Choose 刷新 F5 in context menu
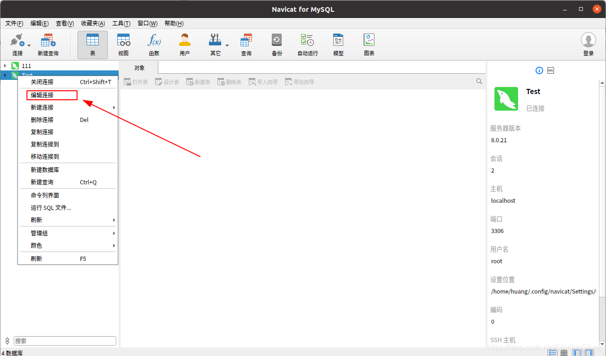The height and width of the screenshot is (356, 606). pos(68,259)
